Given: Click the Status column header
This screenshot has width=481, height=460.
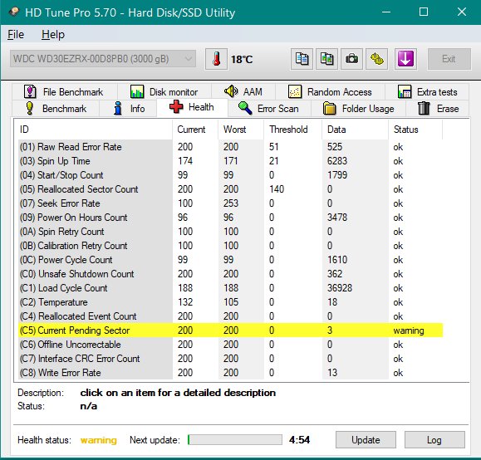Looking at the screenshot, I should coord(415,130).
